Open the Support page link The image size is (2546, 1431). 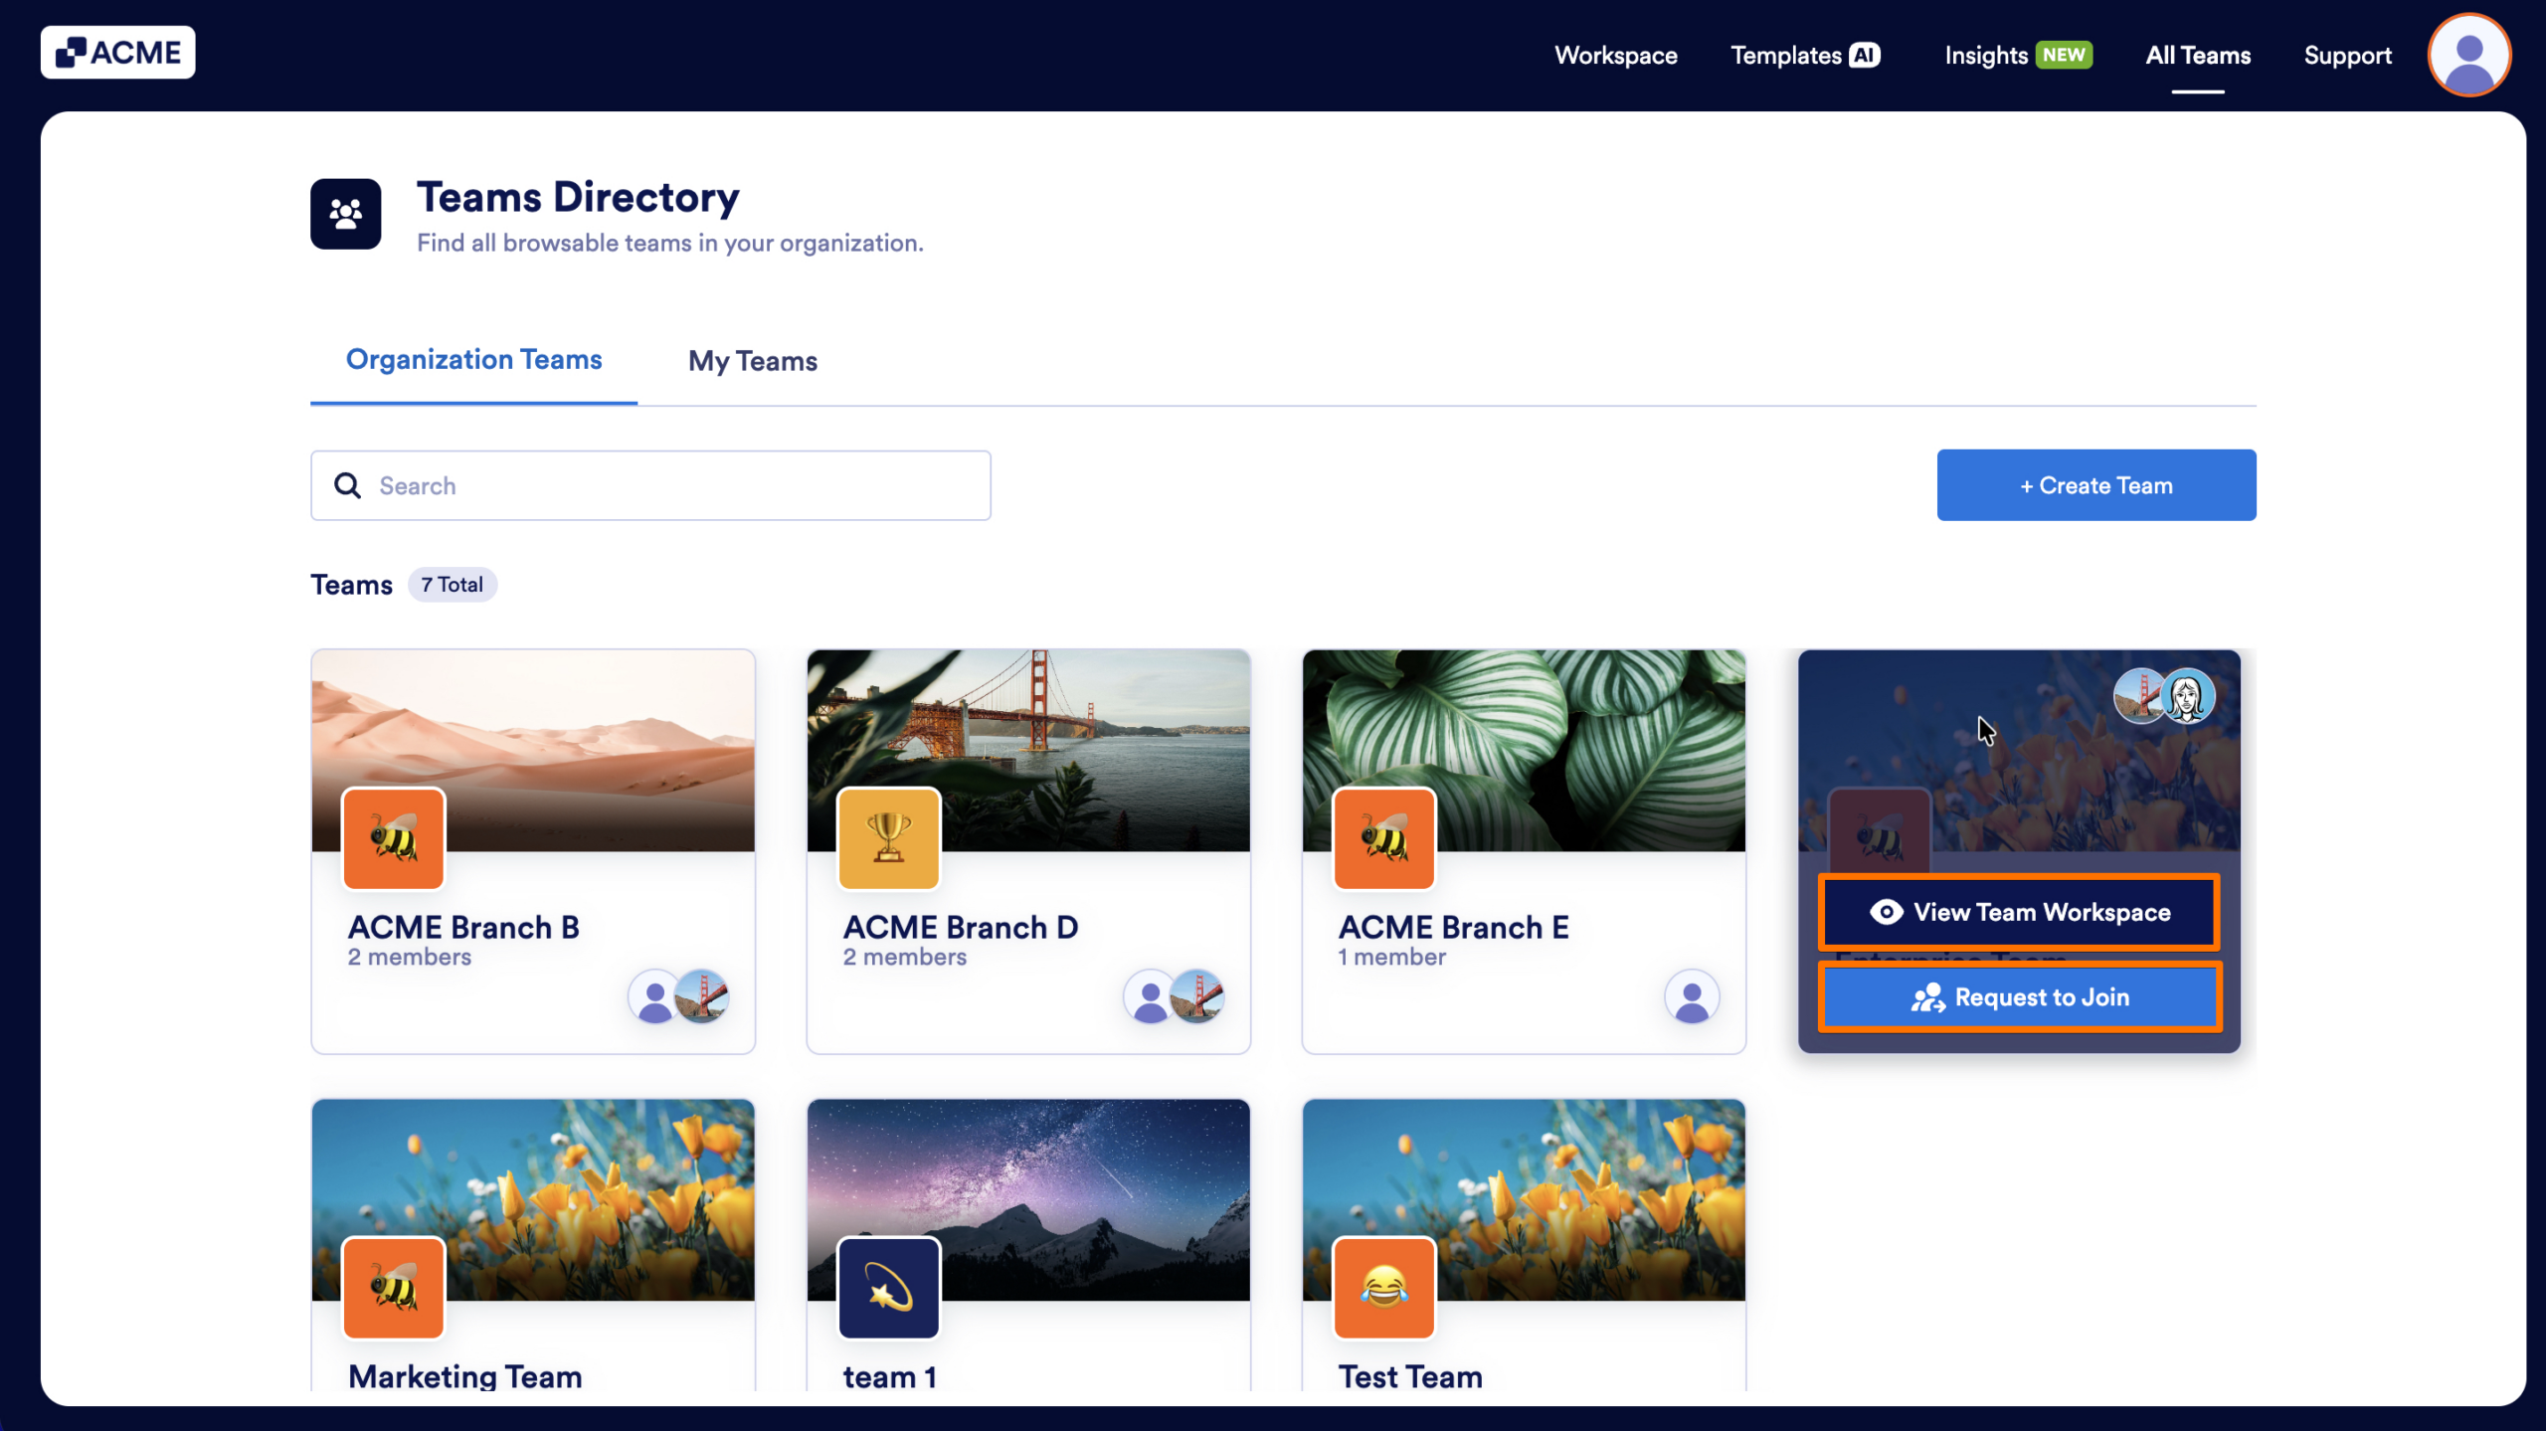(x=2347, y=56)
